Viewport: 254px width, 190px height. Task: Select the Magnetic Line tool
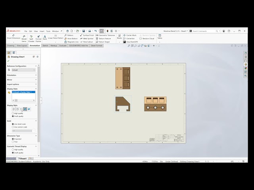71,42
